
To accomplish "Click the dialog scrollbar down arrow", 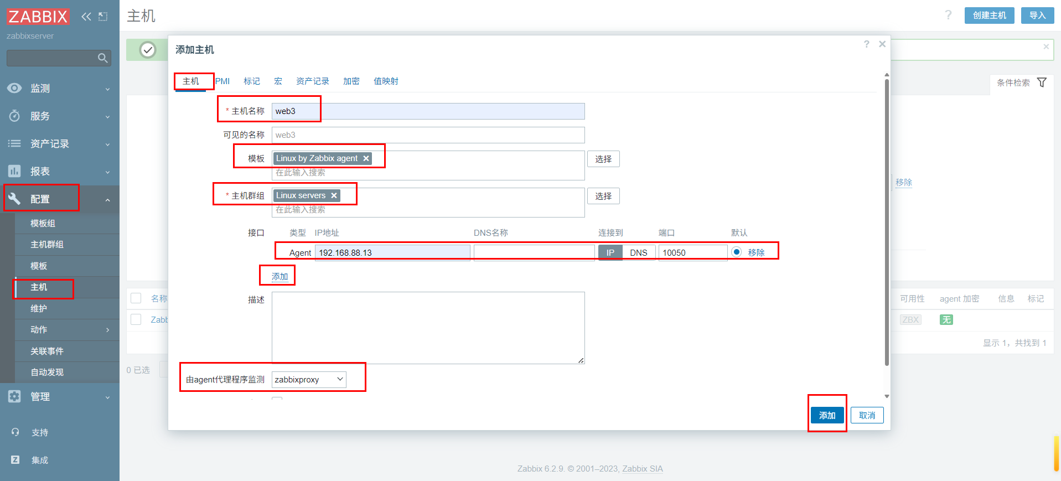I will [887, 396].
